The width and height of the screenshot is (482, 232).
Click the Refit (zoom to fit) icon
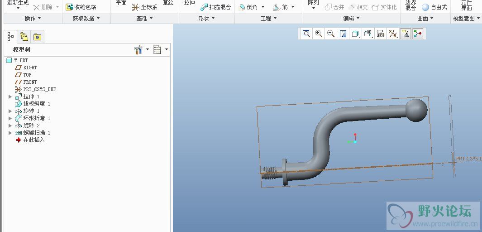pyautogui.click(x=306, y=34)
